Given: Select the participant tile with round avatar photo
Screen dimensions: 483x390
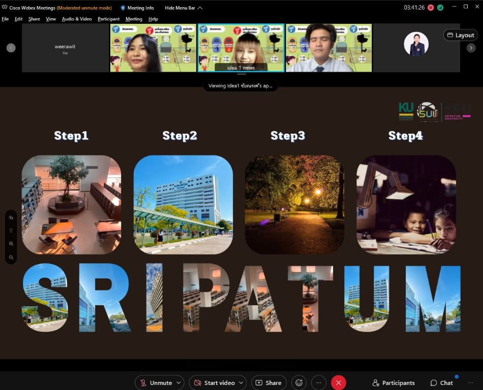Looking at the screenshot, I should tap(416, 48).
